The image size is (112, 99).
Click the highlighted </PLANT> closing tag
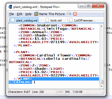(x=23, y=79)
